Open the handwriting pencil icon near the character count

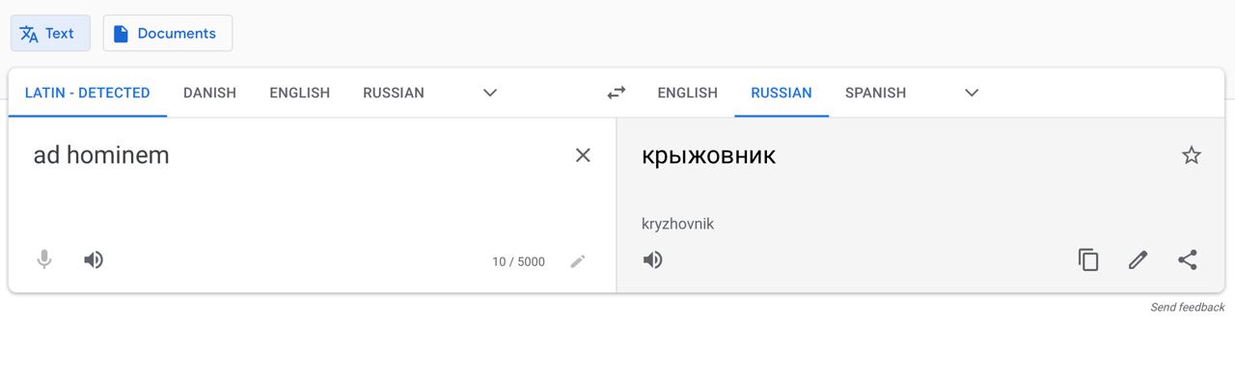coord(578,261)
